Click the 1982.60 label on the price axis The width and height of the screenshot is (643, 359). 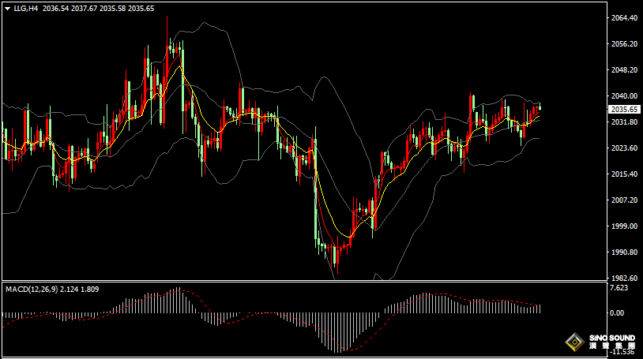pos(624,279)
